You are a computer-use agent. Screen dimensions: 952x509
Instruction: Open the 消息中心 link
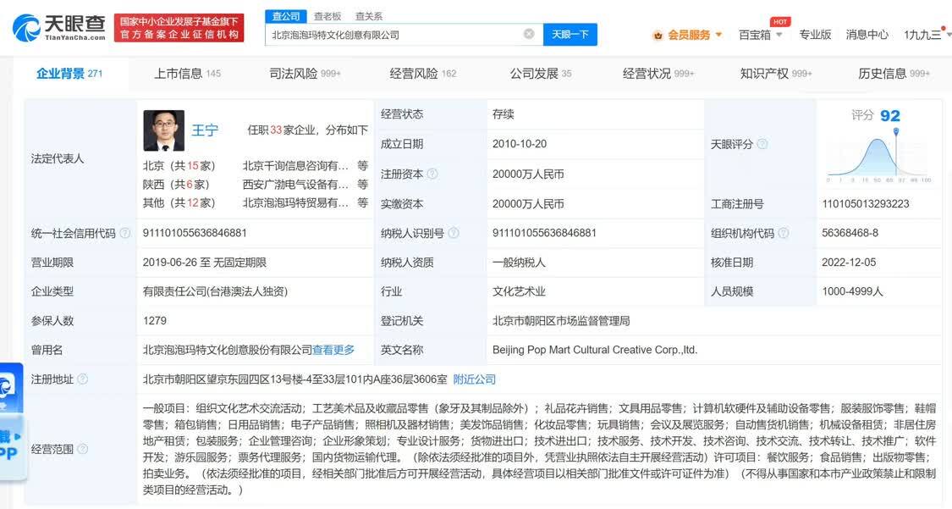point(867,35)
